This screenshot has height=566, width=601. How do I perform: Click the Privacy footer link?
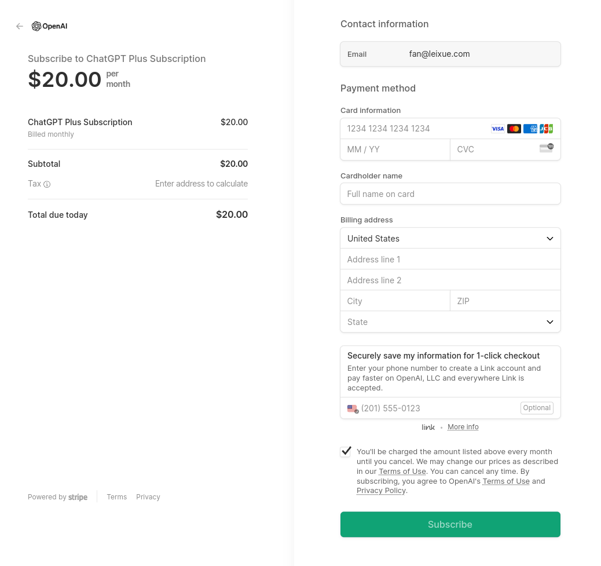[148, 497]
